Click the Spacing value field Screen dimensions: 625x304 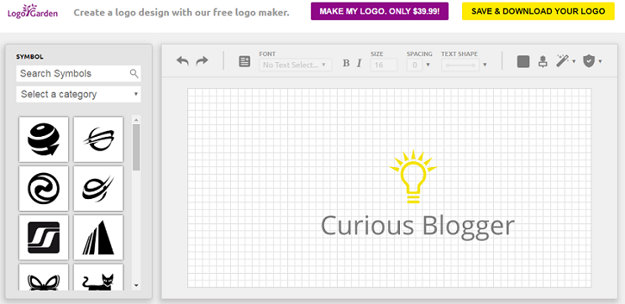point(415,65)
